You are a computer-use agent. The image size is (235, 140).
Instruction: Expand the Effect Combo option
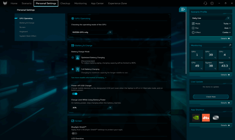click(226, 32)
